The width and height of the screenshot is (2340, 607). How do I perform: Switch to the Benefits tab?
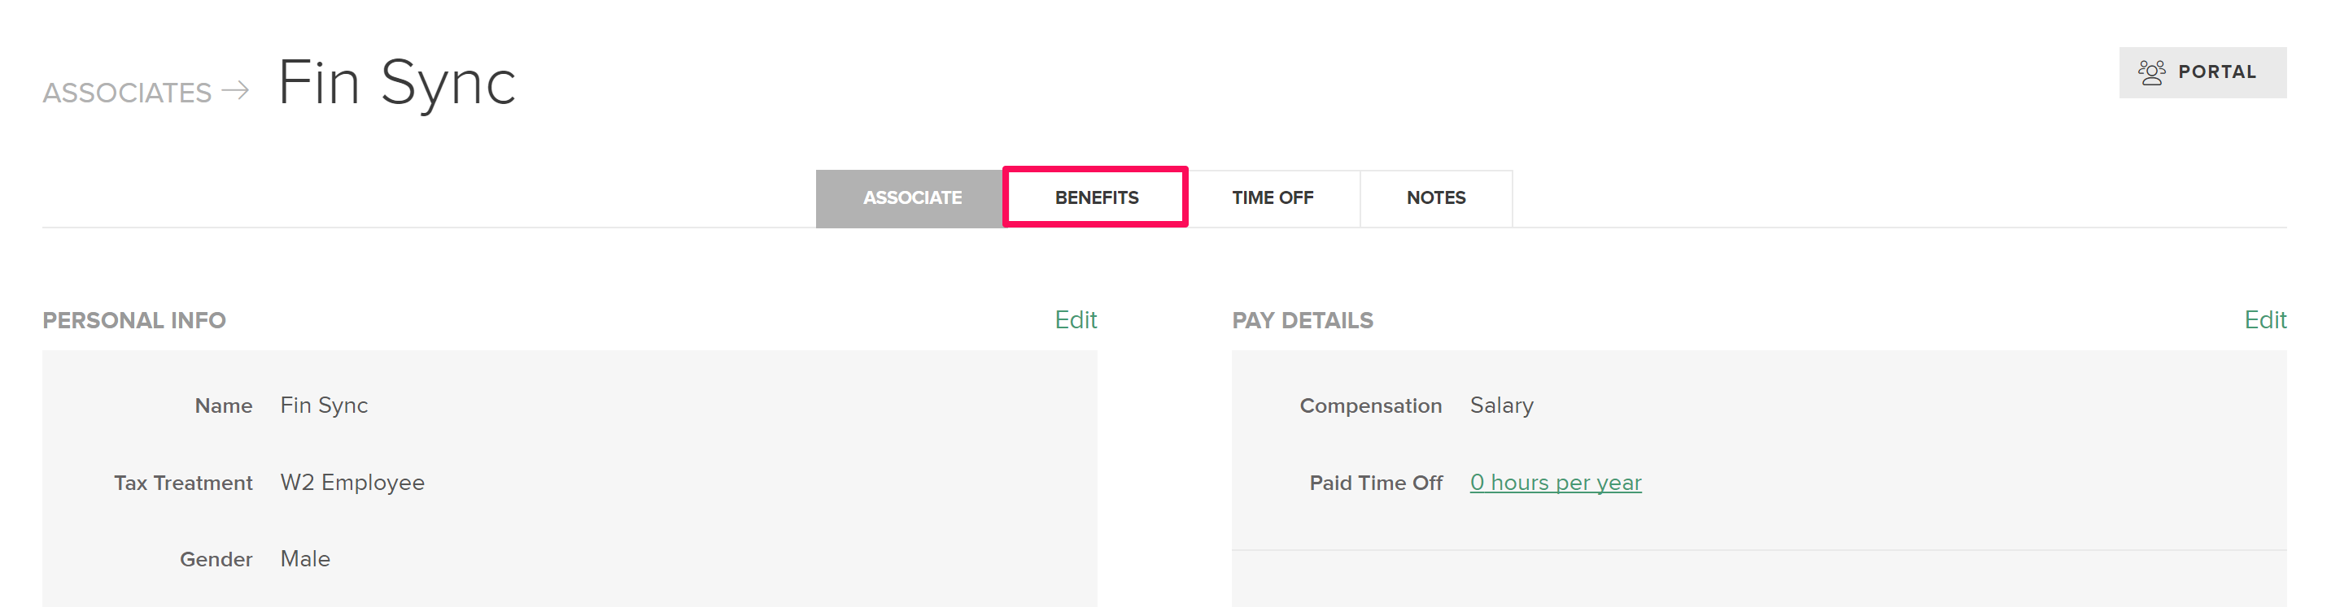tap(1095, 197)
